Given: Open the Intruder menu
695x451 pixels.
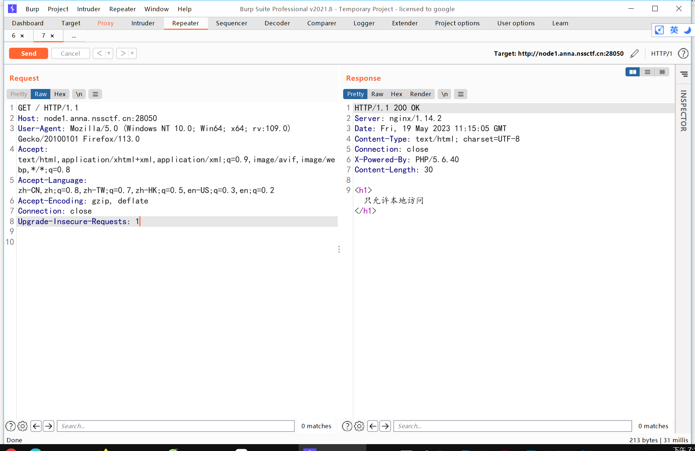Looking at the screenshot, I should (x=89, y=9).
